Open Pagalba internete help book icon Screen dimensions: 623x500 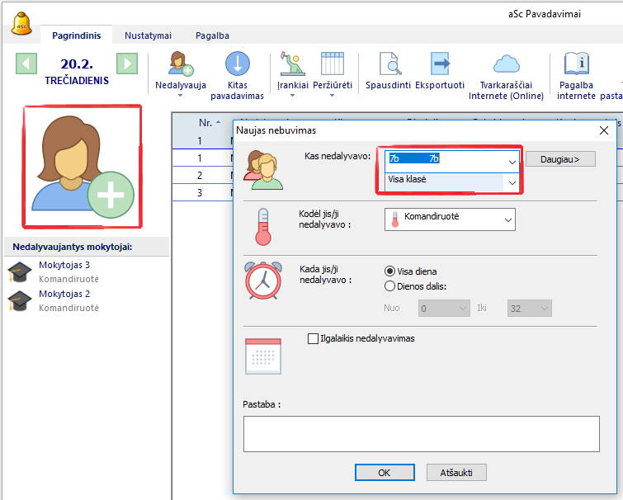pyautogui.click(x=576, y=64)
